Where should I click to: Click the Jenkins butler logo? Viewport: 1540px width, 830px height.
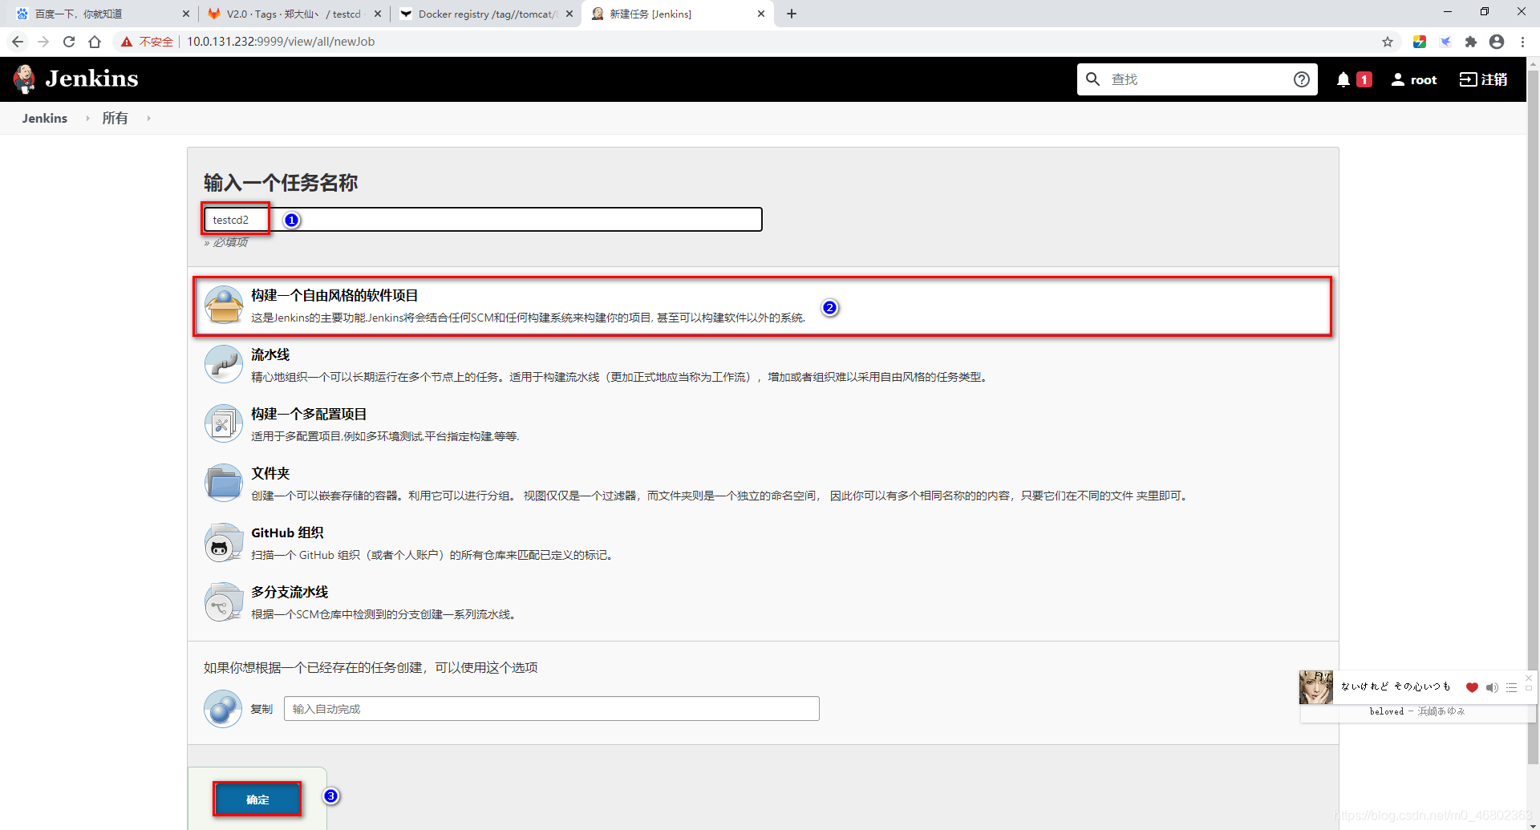[x=25, y=79]
